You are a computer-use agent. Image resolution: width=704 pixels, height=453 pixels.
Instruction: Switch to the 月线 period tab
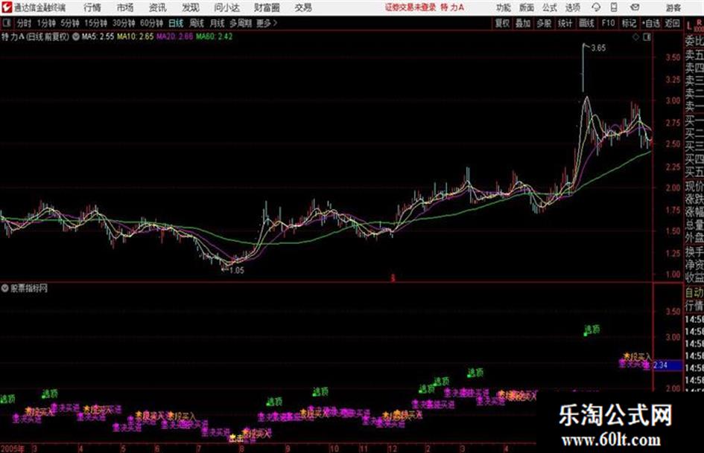click(x=218, y=23)
